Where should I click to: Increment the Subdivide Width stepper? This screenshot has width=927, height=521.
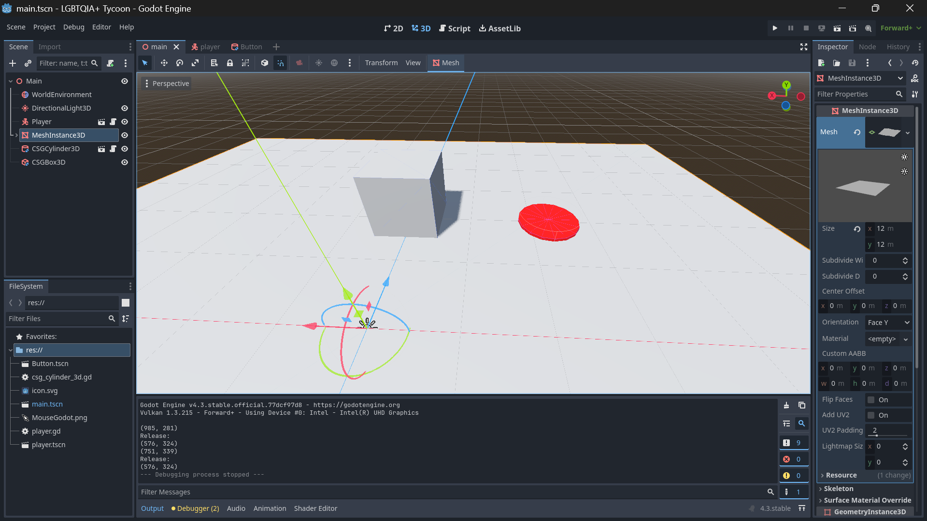coord(905,258)
